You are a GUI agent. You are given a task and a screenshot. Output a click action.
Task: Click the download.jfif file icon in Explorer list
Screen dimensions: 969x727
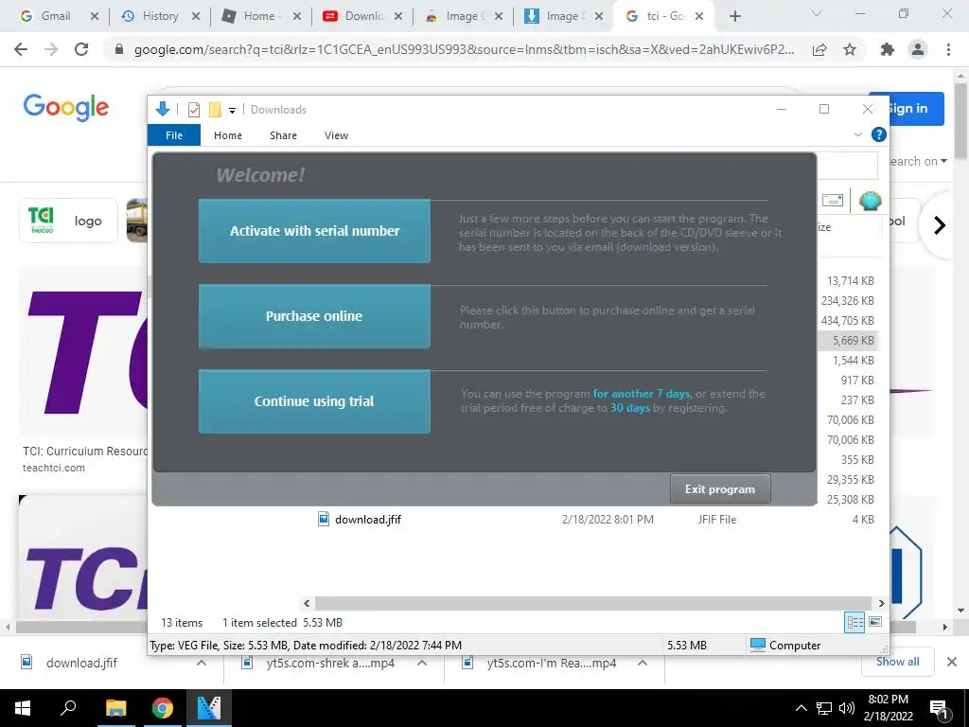click(x=324, y=519)
